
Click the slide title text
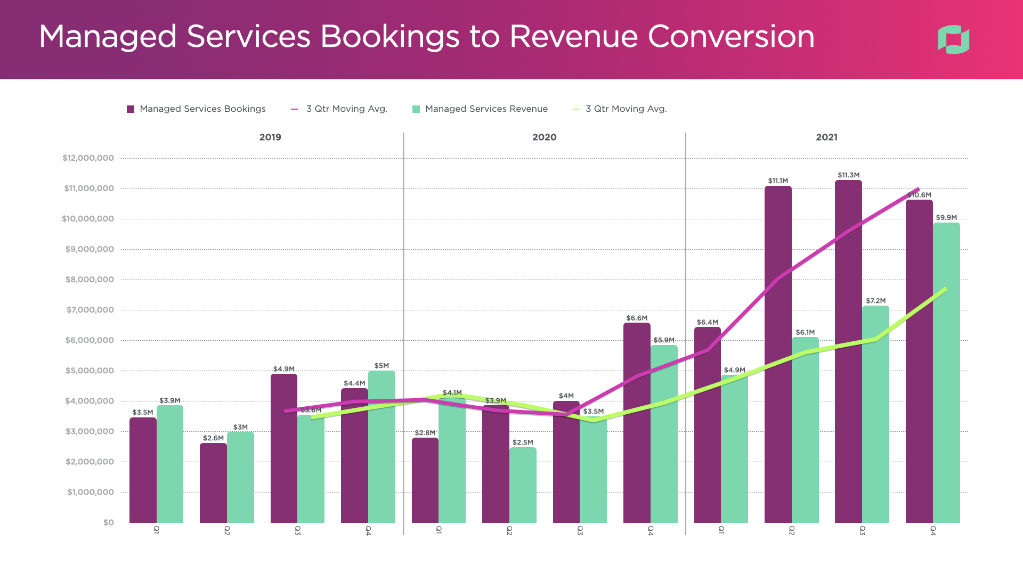coord(426,37)
